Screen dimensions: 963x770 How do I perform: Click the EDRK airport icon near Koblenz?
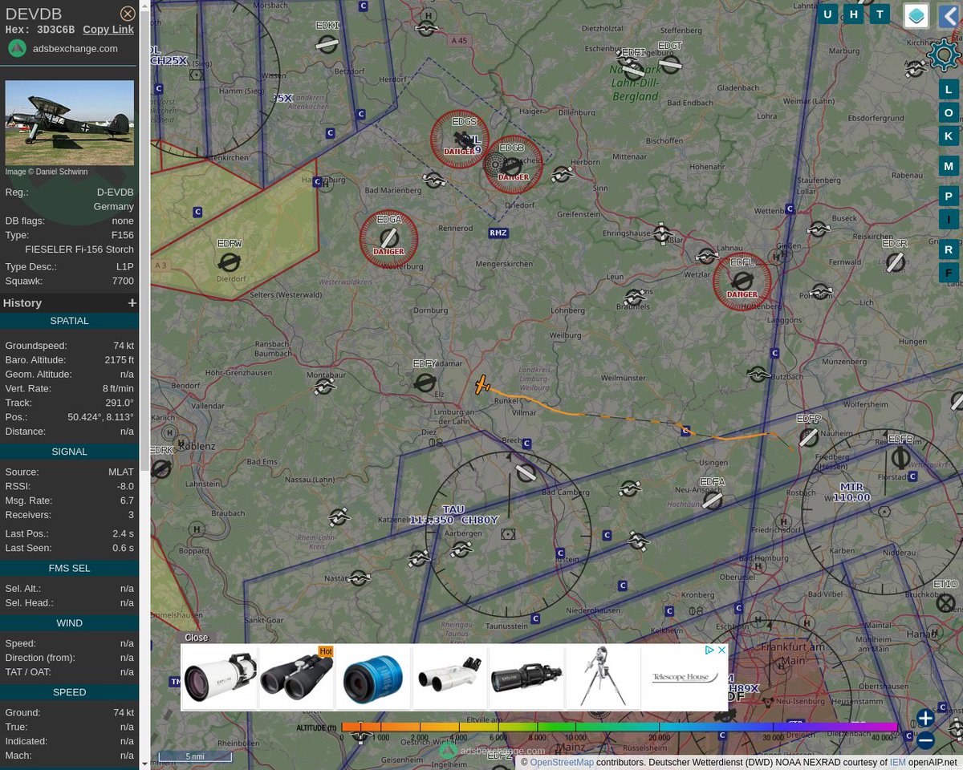(160, 468)
